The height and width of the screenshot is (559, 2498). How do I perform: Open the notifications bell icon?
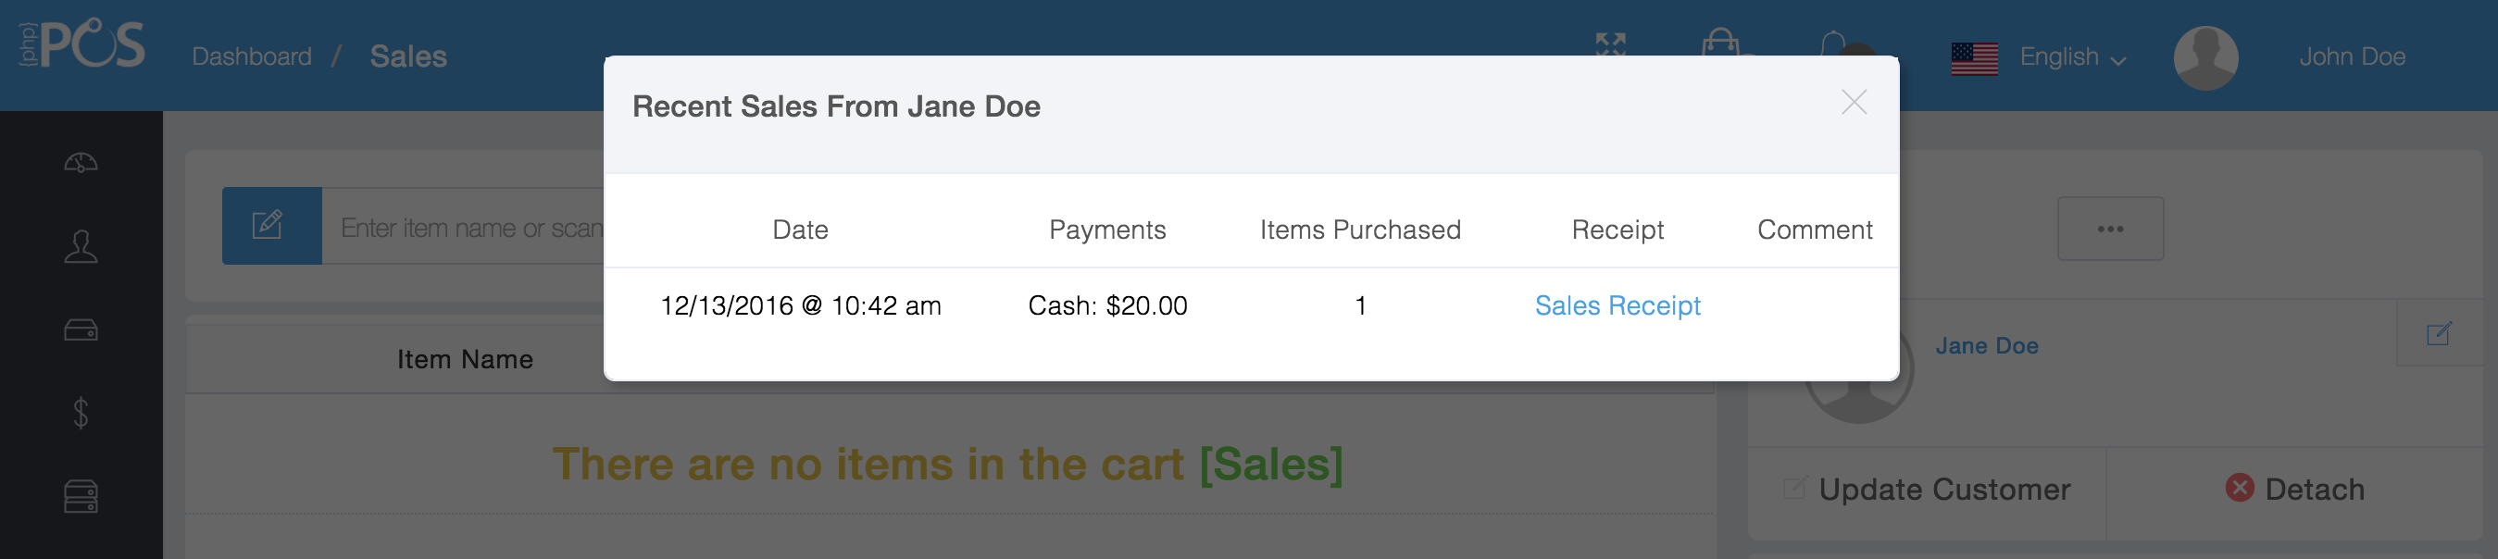pyautogui.click(x=1833, y=43)
